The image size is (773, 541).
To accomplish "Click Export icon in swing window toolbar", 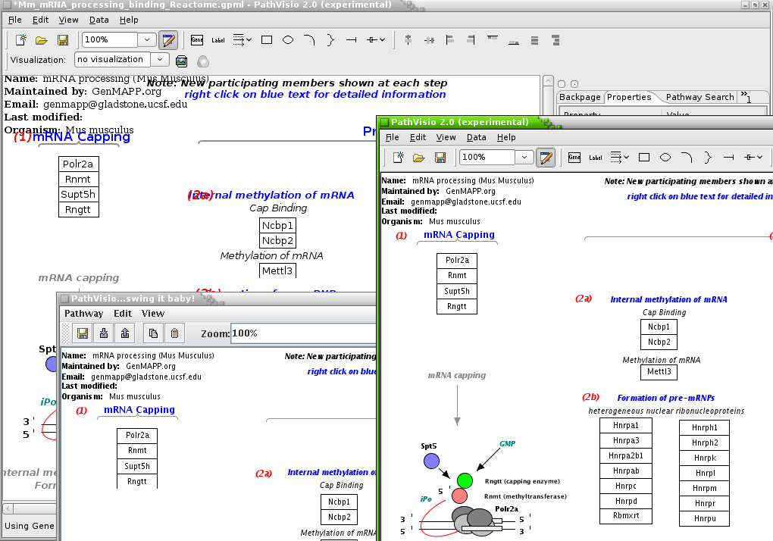I will [x=125, y=333].
